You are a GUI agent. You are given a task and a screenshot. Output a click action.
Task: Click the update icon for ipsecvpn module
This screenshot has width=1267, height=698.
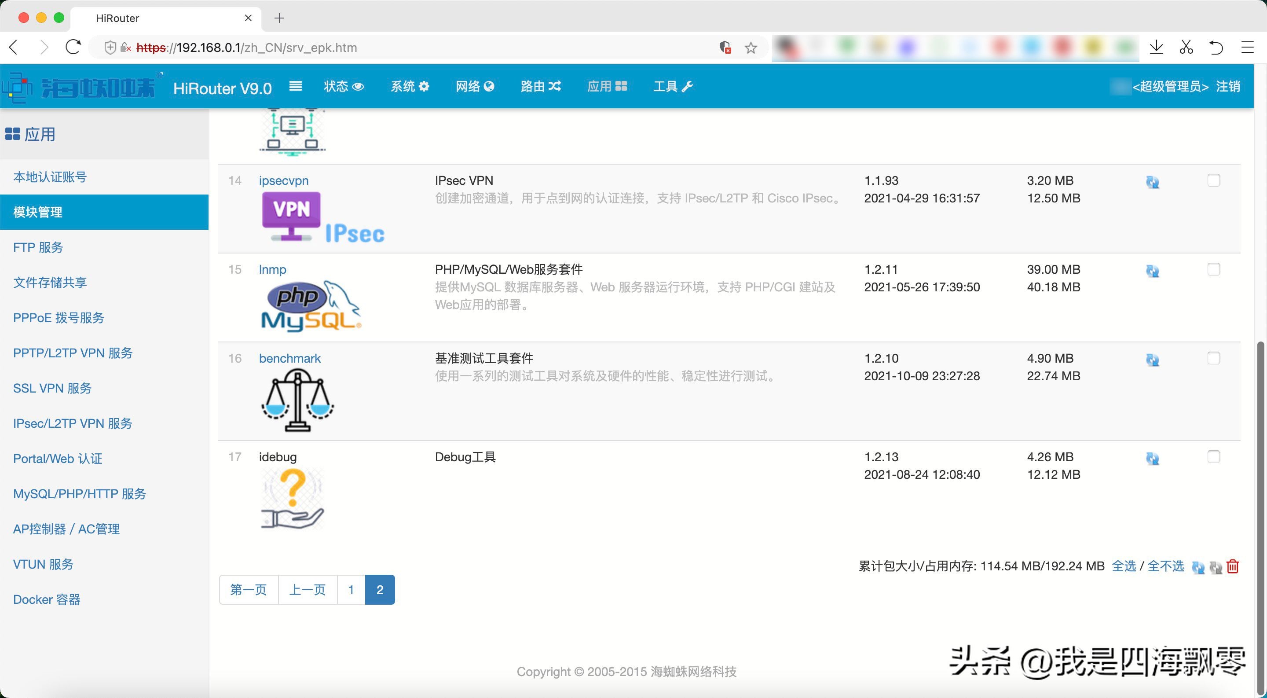point(1153,182)
